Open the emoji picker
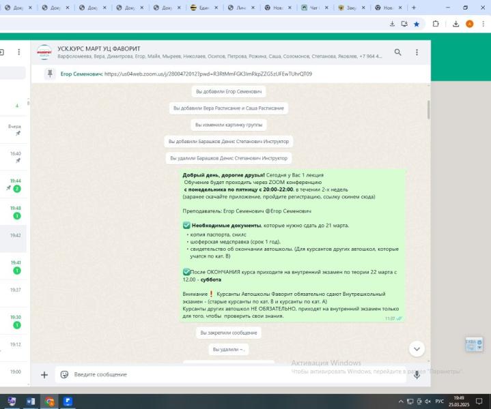Screen dimensions: 491x409 64,375
